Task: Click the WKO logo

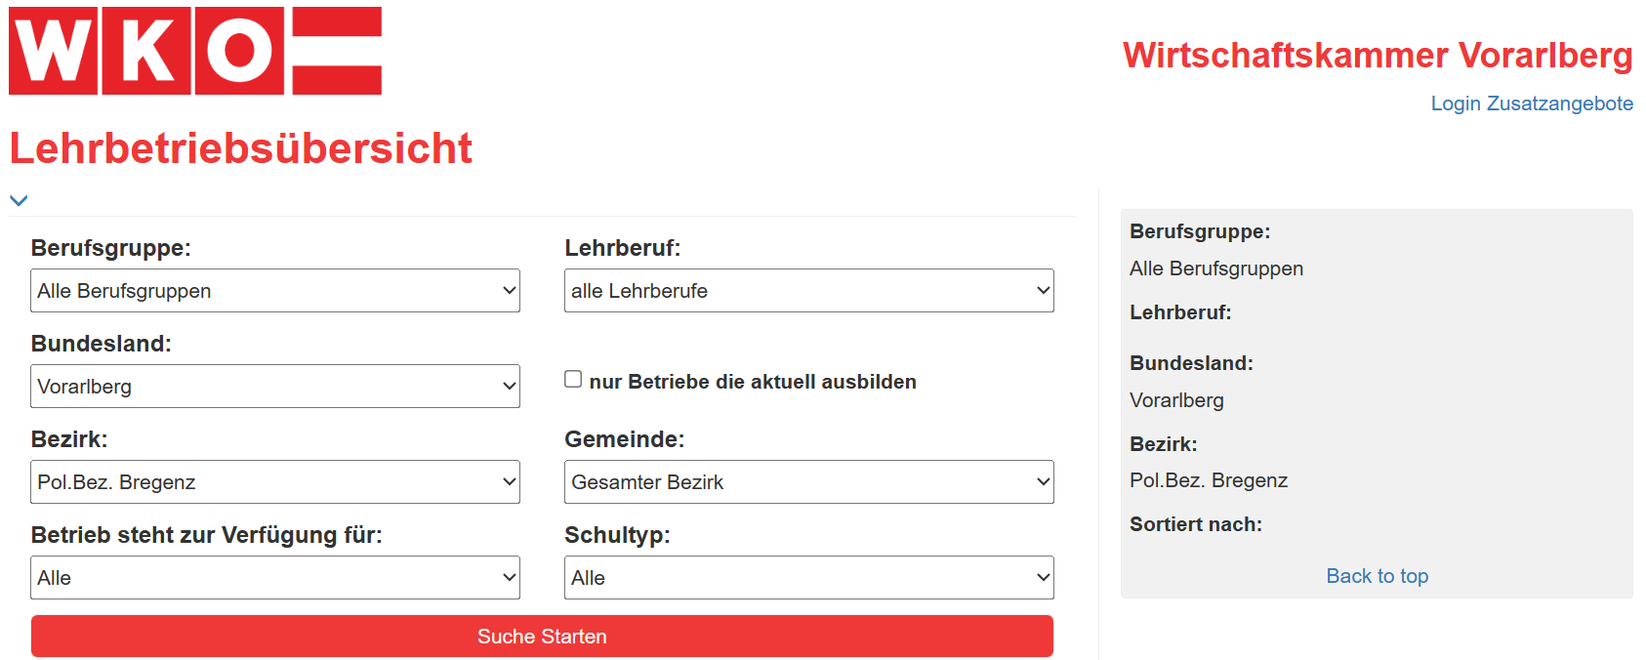Action: [195, 51]
